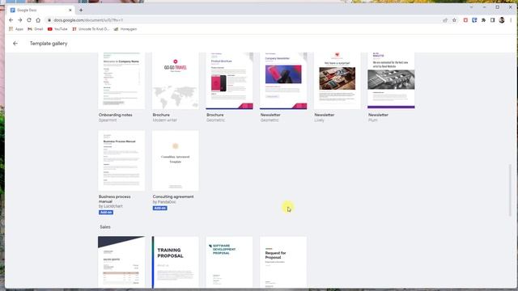518x291 pixels.
Task: Open the Newsletter Geometric template
Action: [x=283, y=81]
